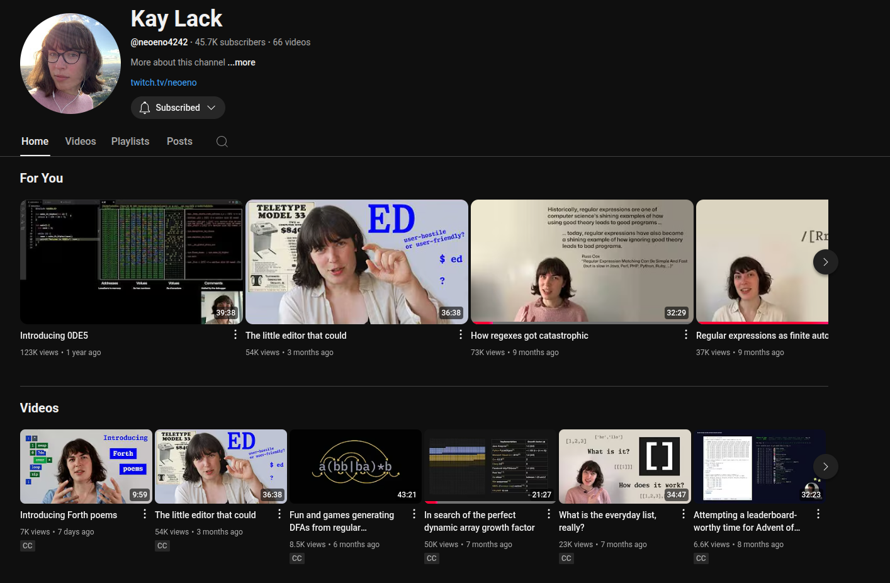Click 73K views under How regexes video
This screenshot has width=890, height=583.
[x=488, y=353]
